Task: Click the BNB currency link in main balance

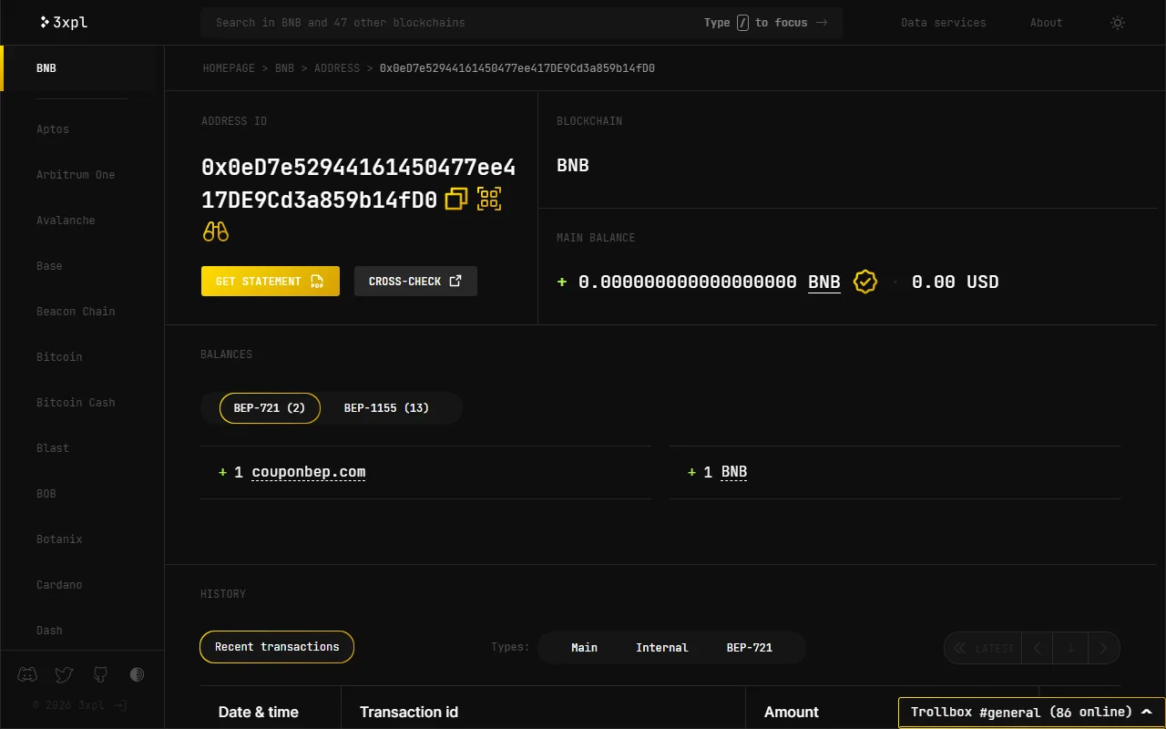Action: click(824, 282)
